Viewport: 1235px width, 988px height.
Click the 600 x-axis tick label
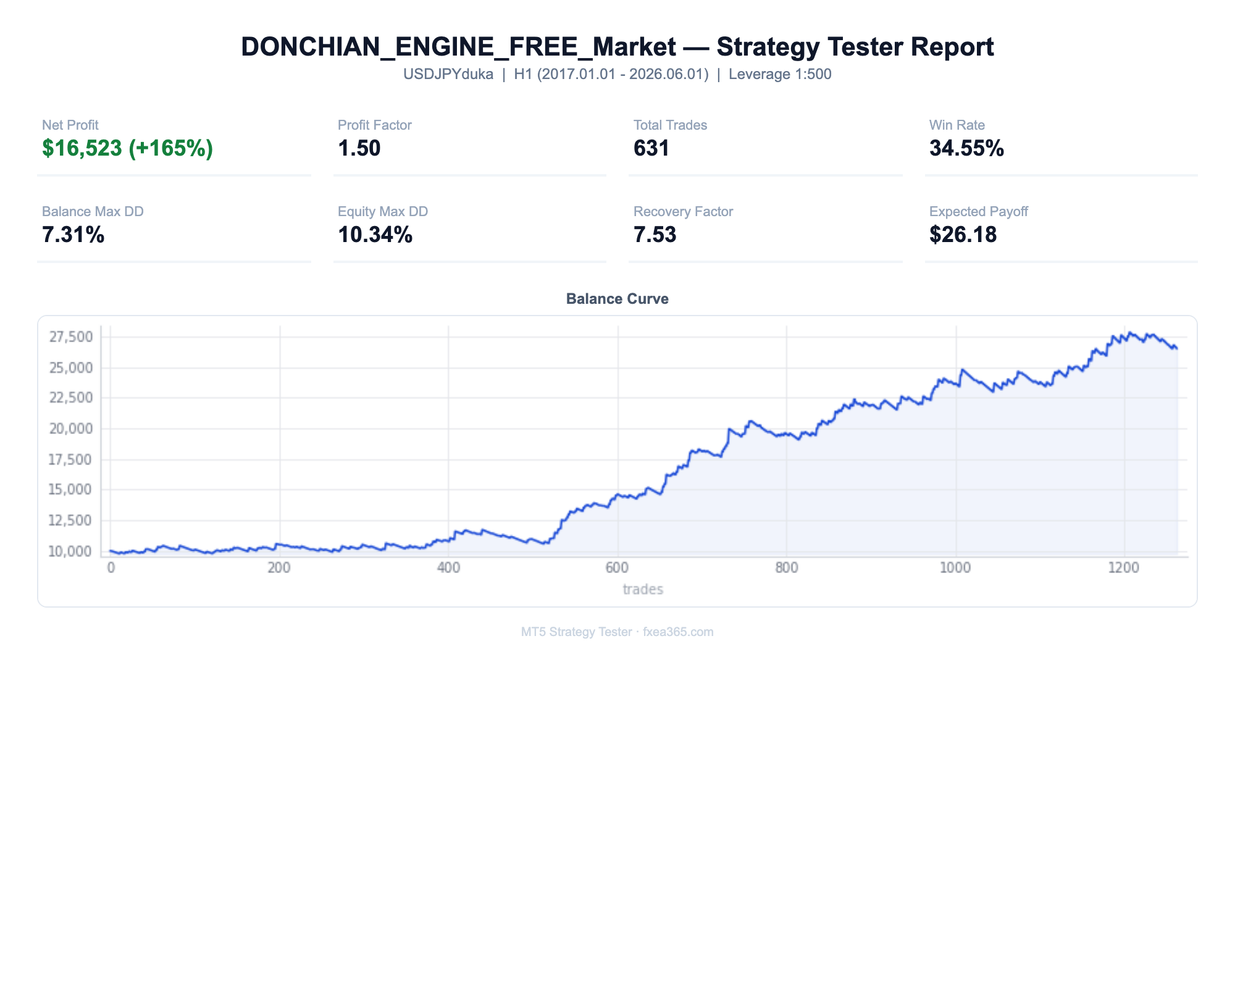point(617,568)
